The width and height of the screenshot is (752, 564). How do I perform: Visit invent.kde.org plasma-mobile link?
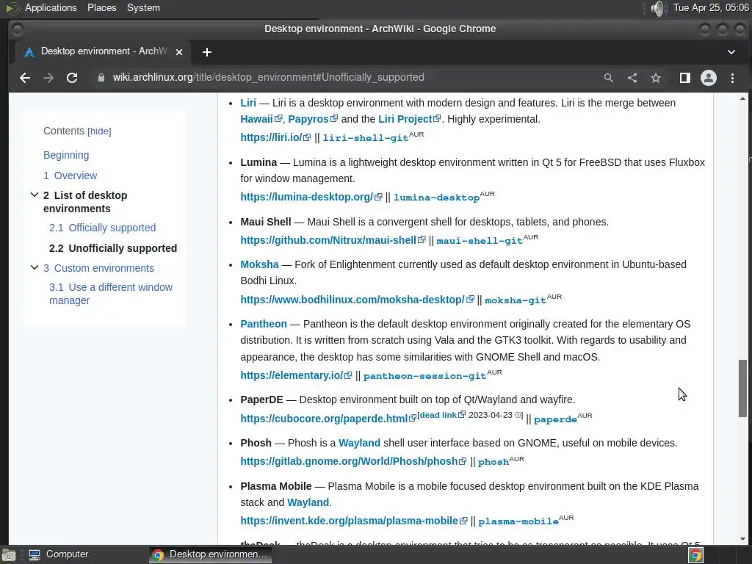[353, 521]
